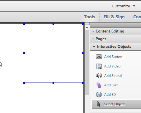Click the Add Button OK icon
Viewport: 141px width, 113px height.
point(99,57)
